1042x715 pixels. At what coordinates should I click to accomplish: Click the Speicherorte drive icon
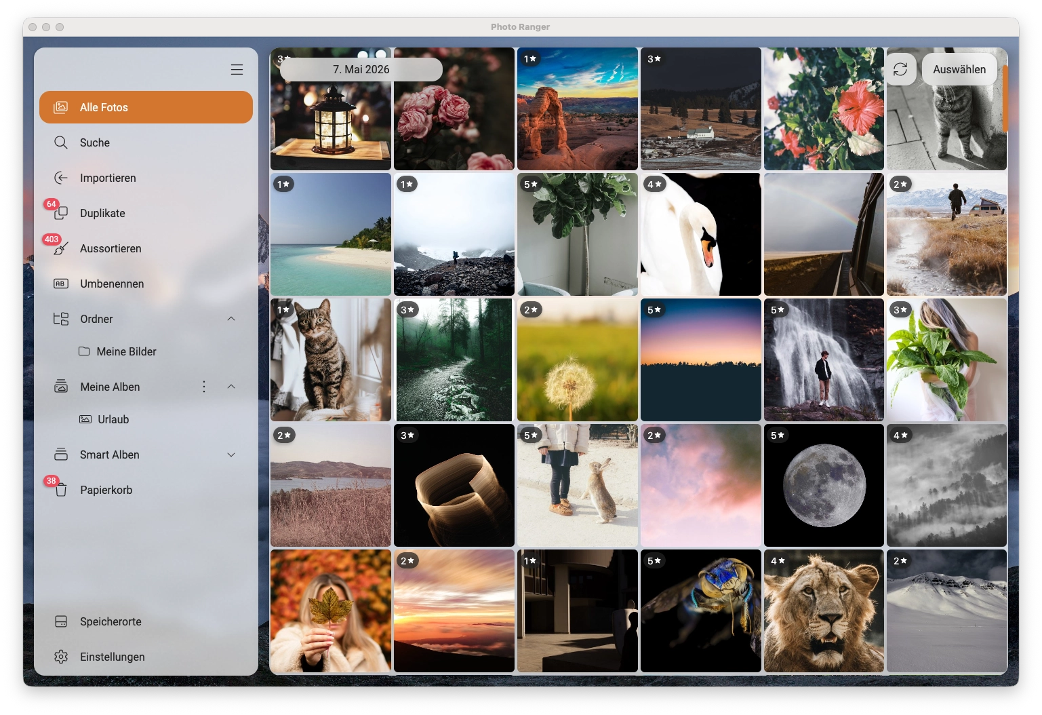tap(61, 621)
